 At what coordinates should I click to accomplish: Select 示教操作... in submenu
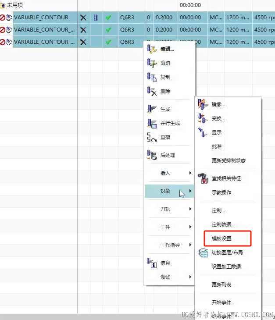click(x=223, y=192)
